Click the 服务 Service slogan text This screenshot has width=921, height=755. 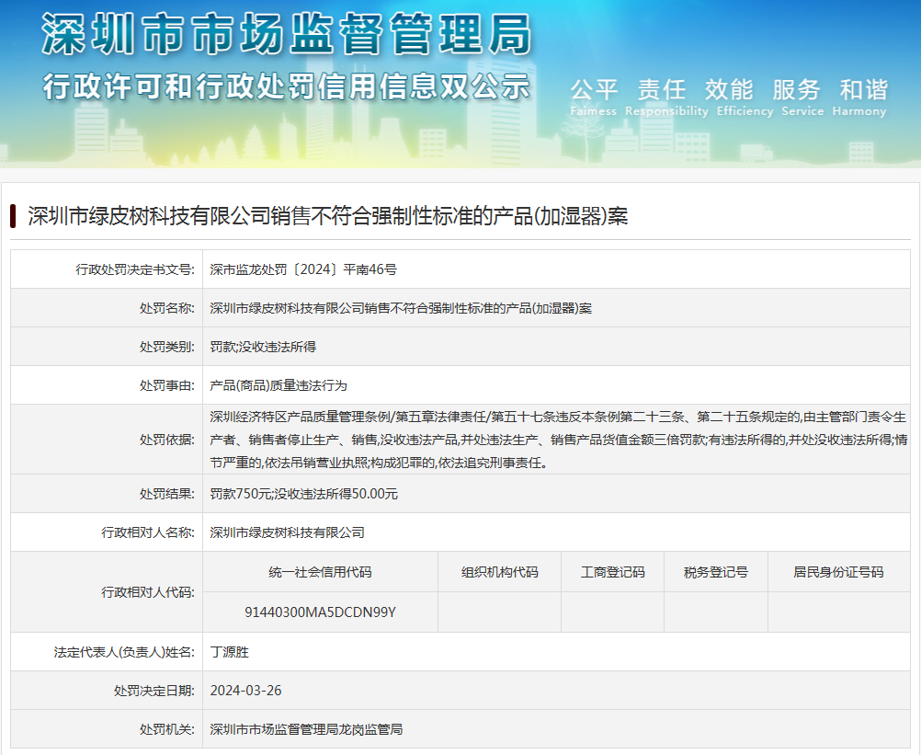tap(802, 97)
